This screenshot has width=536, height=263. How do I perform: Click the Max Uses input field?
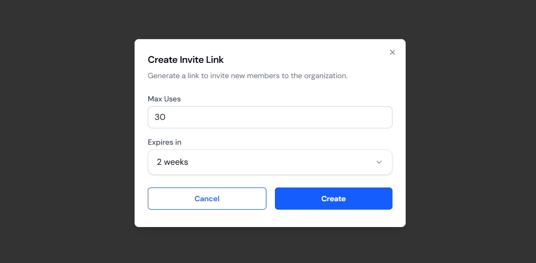pyautogui.click(x=270, y=117)
